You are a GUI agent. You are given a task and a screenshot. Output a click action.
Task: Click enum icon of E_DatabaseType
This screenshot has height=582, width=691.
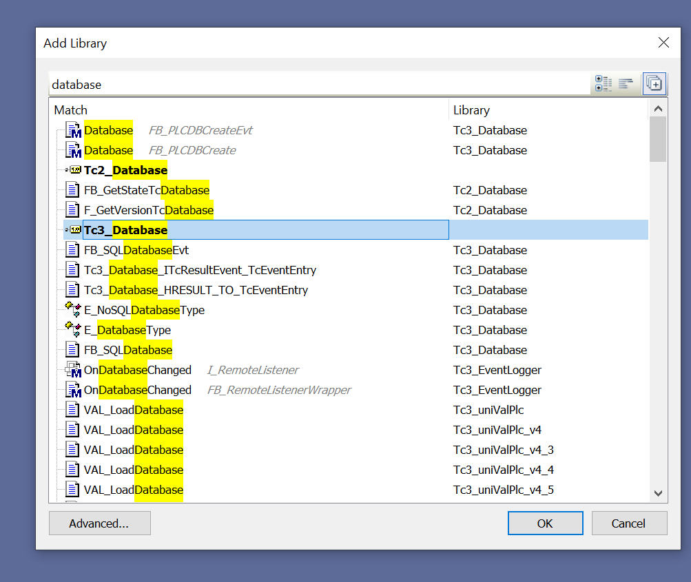[x=73, y=329]
